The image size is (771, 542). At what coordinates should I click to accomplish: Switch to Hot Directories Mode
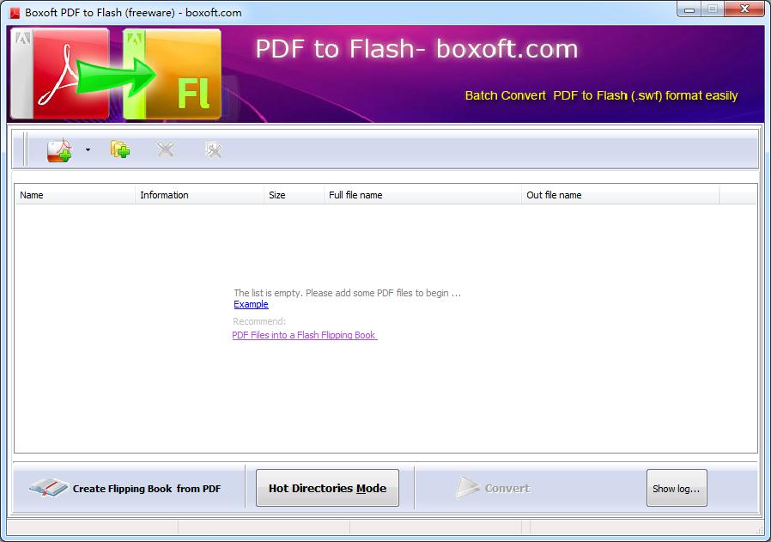(327, 488)
